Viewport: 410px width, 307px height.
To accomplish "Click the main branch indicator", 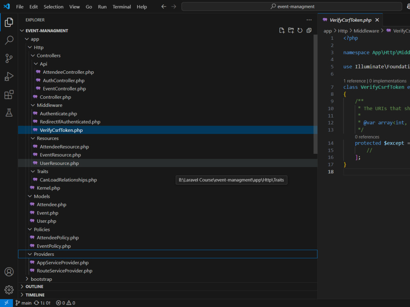I will point(23,303).
